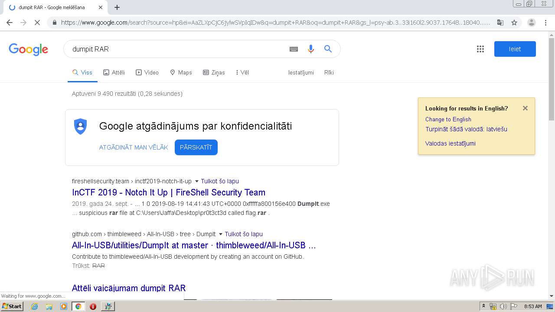Start voice search with microphone icon
This screenshot has height=312, width=555.
310,49
